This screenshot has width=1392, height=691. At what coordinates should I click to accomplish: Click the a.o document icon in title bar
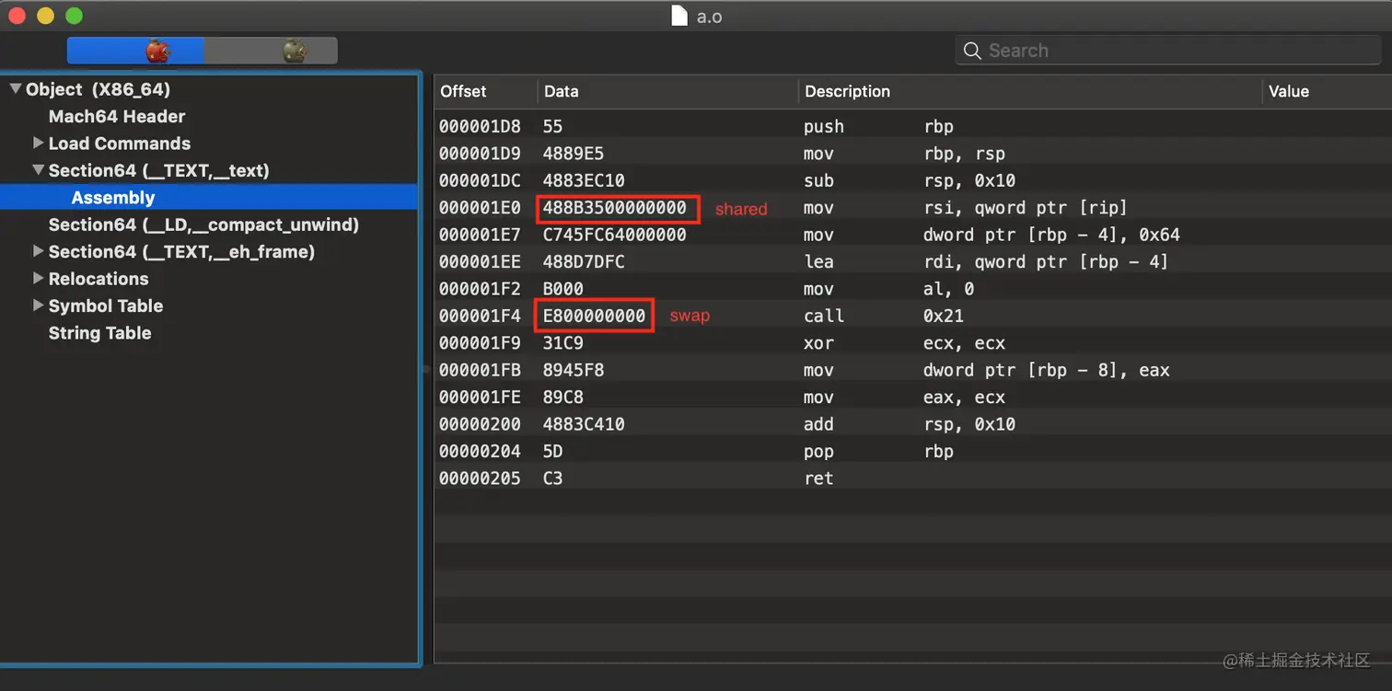[x=679, y=16]
